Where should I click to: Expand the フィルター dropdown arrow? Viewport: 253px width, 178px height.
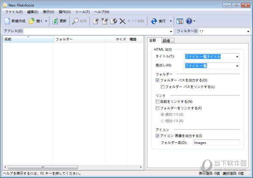248,31
